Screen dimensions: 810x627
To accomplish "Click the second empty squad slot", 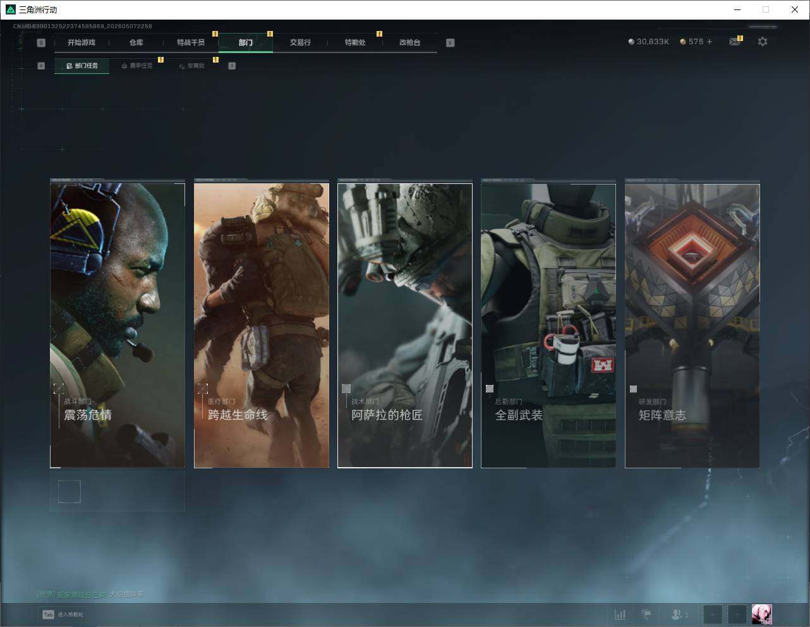I will [x=737, y=614].
